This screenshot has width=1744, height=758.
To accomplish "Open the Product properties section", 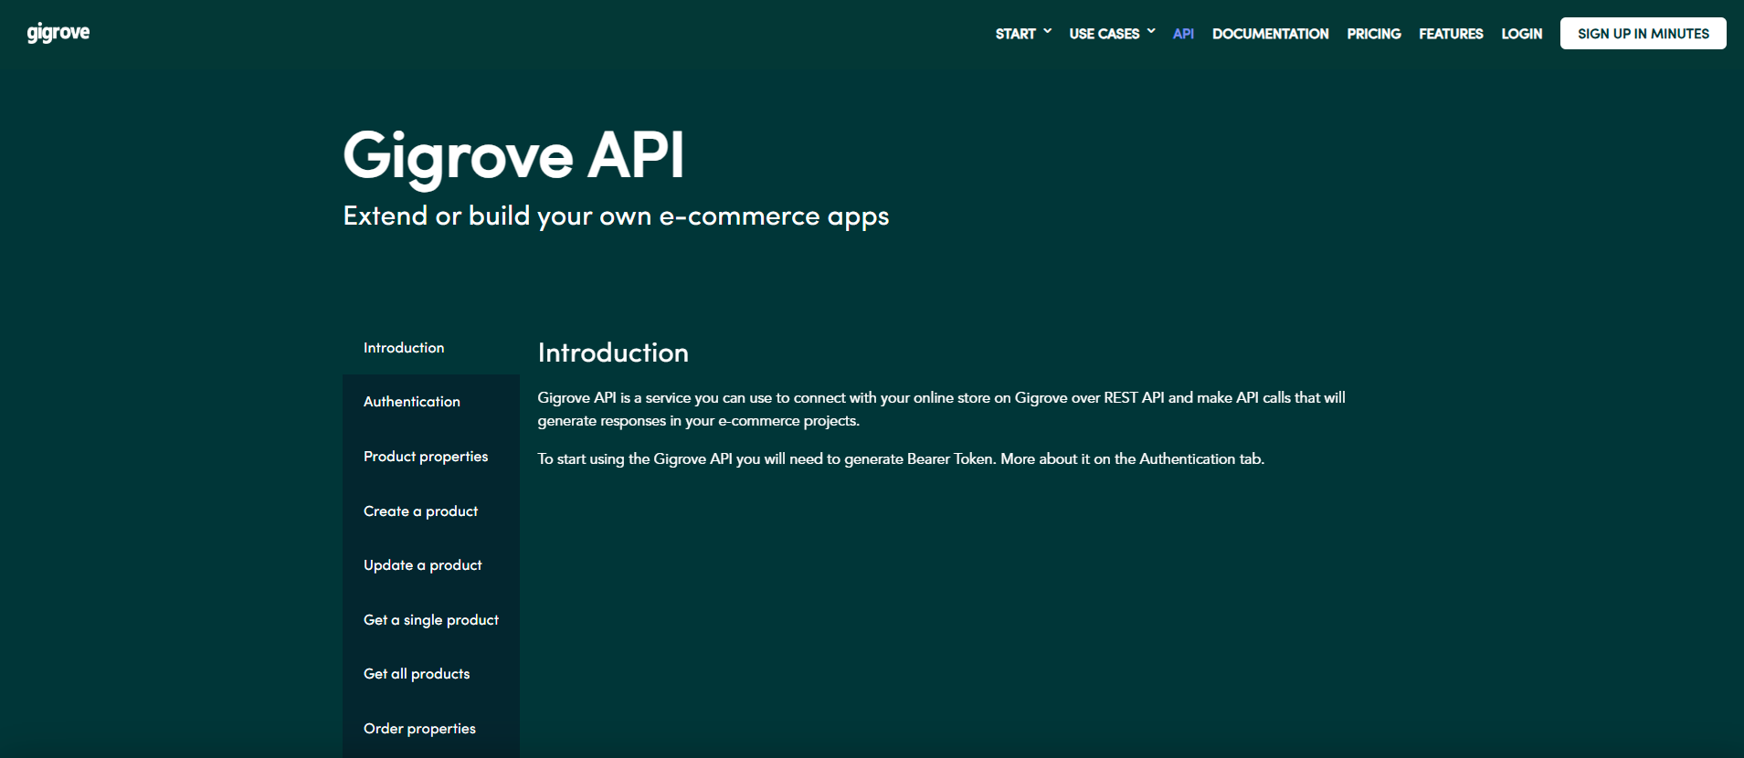I will pos(431,457).
